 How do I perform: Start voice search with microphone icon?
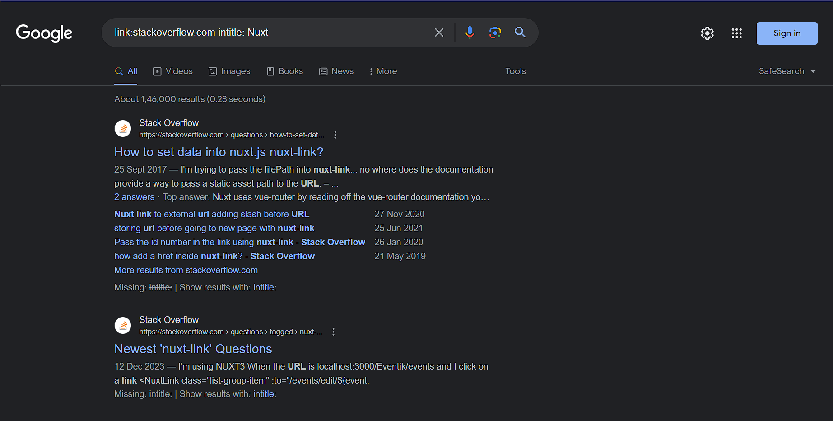tap(470, 33)
